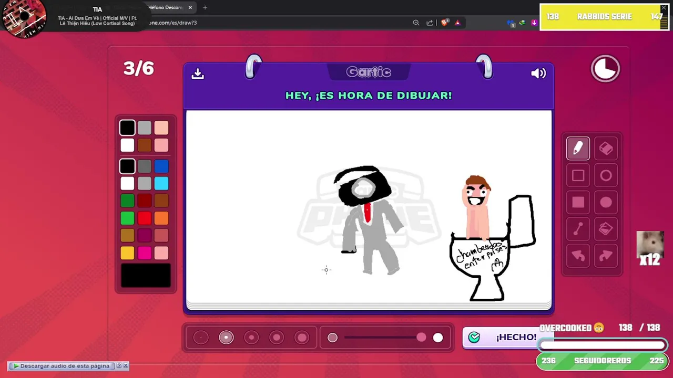673x378 pixels.
Task: Pick the peach swatch in recent colors
Action: coord(161,128)
